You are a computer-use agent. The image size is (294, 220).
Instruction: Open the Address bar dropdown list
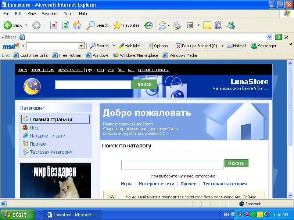269,37
